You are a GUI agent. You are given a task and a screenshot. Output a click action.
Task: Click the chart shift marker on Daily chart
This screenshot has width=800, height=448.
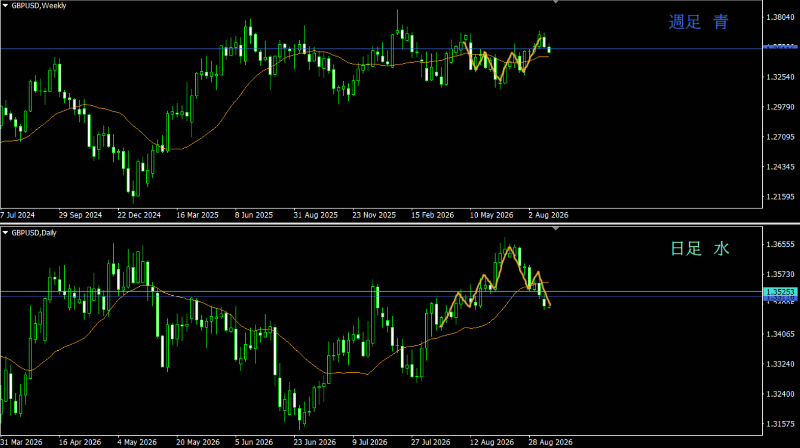point(556,229)
